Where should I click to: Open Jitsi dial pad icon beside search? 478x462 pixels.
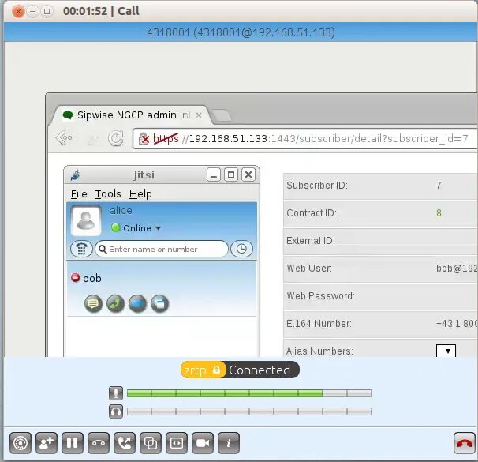pos(81,249)
